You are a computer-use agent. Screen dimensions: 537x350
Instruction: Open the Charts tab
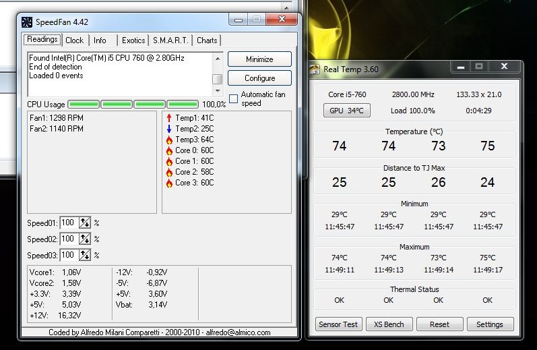click(x=207, y=40)
